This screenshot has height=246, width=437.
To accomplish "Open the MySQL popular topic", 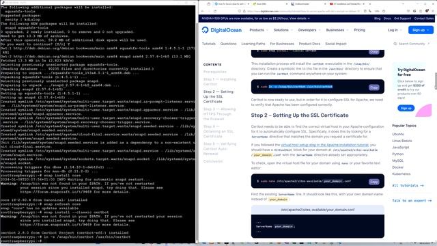I will coord(397,161).
